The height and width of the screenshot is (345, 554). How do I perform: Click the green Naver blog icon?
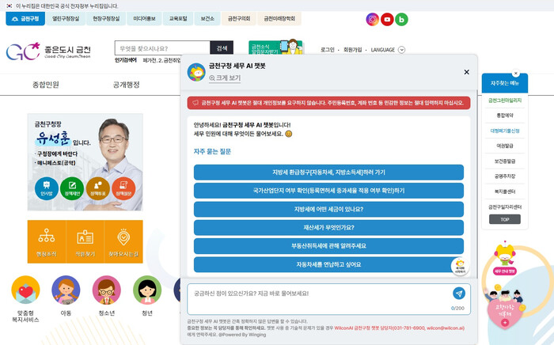(401, 19)
